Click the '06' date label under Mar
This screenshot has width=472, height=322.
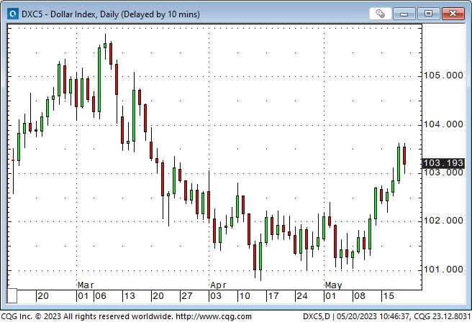(101, 296)
